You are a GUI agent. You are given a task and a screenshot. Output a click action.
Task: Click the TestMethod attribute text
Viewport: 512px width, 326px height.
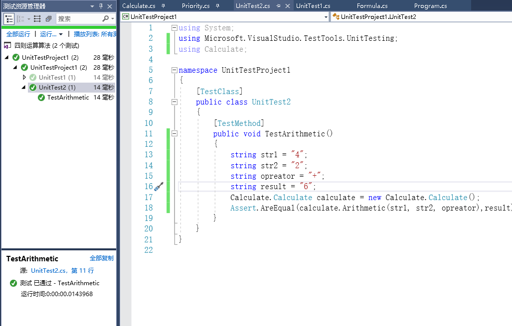(239, 123)
